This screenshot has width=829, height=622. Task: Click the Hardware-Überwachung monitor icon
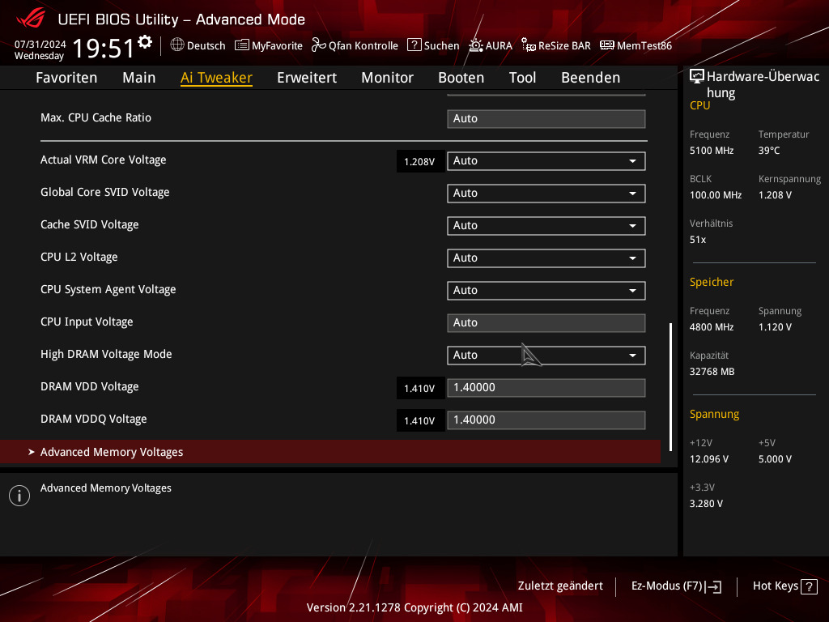click(x=697, y=77)
